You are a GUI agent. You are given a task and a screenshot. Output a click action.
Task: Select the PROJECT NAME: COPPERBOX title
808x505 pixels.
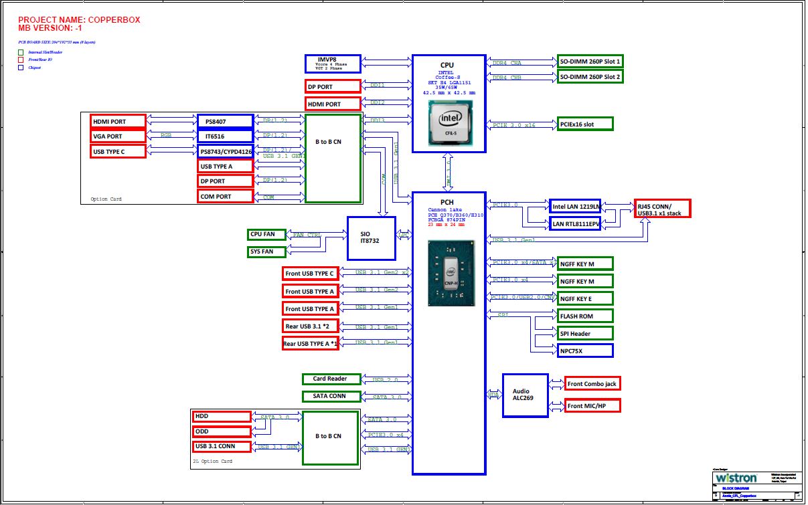[x=79, y=20]
